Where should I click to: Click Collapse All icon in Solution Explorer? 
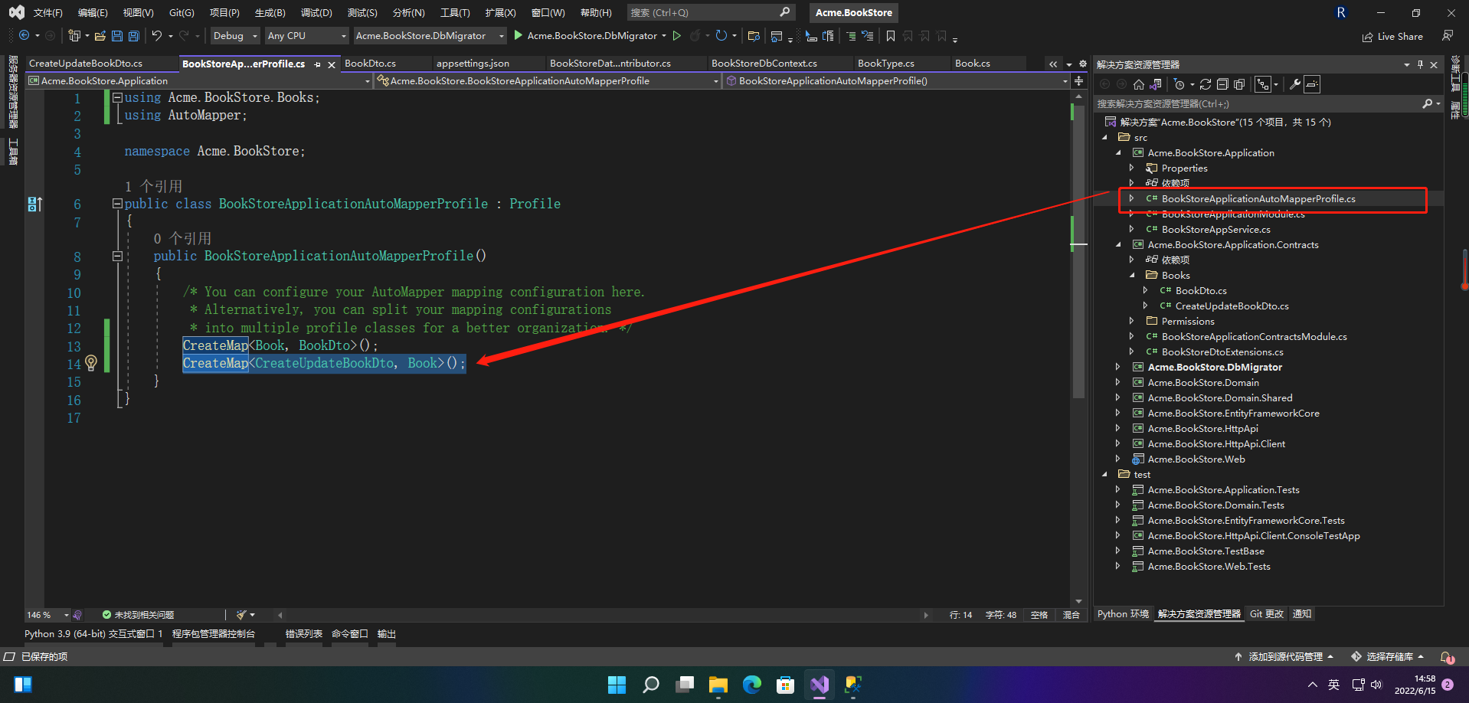pyautogui.click(x=1222, y=84)
